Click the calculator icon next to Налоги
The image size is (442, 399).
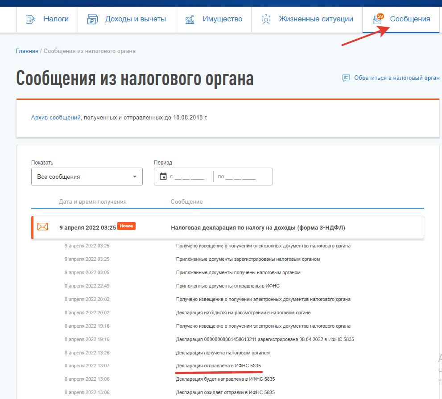(31, 19)
